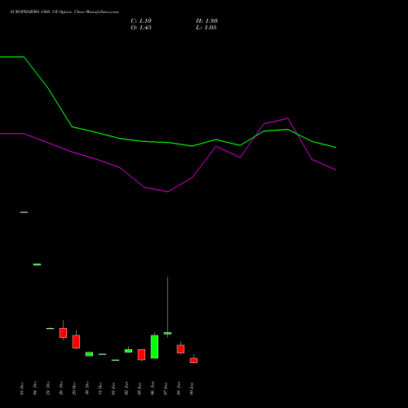
Task: Select the flat green mark for 04 Dec
Action: pyautogui.click(x=37, y=264)
